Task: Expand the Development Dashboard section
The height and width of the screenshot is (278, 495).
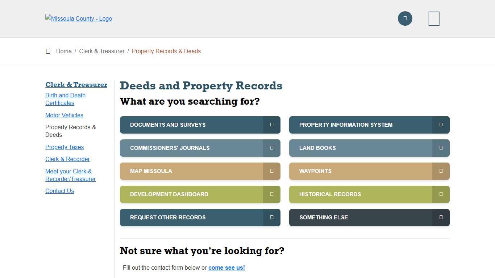Action: [199, 194]
